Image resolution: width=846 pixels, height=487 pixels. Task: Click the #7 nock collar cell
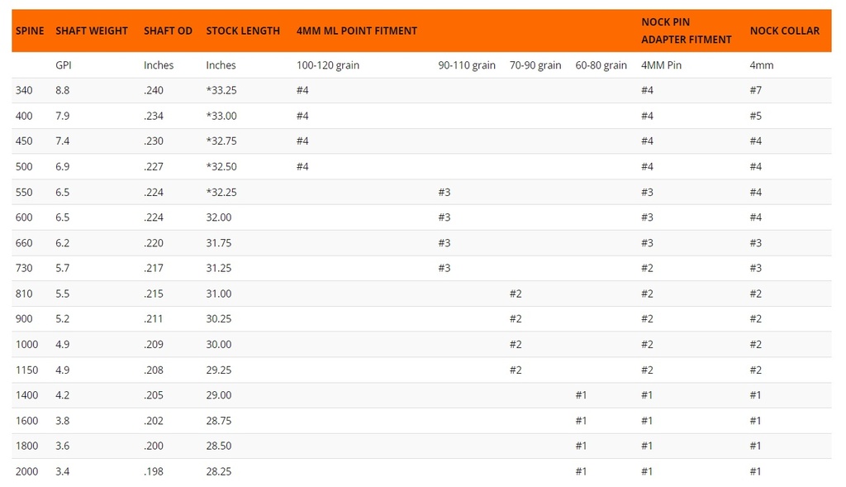click(x=756, y=90)
